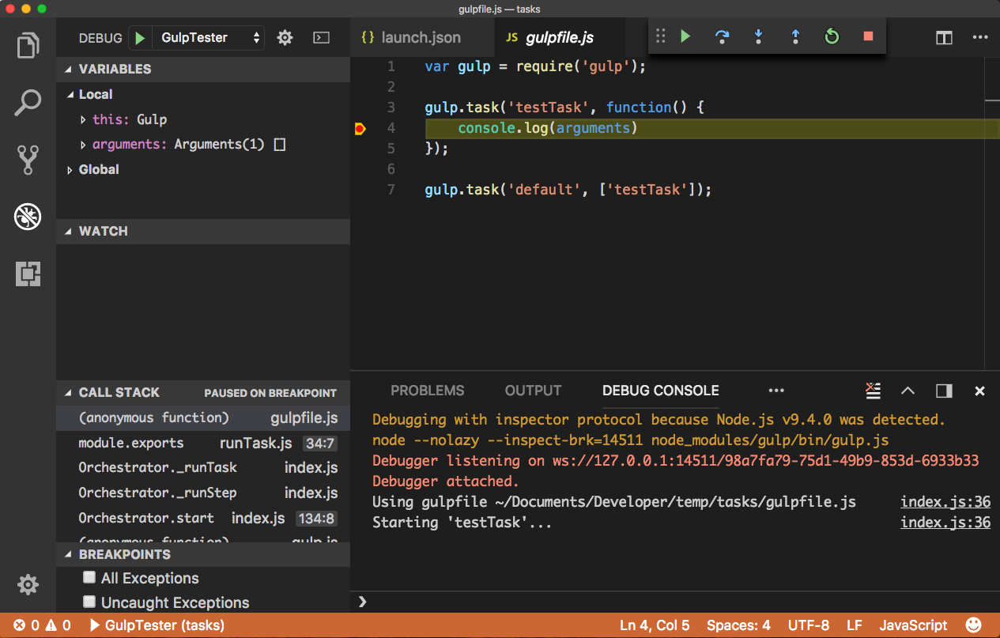1000x638 pixels.
Task: Expand the Global scope
Action: click(70, 170)
